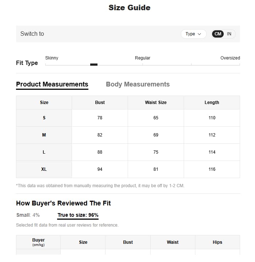This screenshot has width=255, height=262.
Task: Click the Length column header
Action: 212,103
